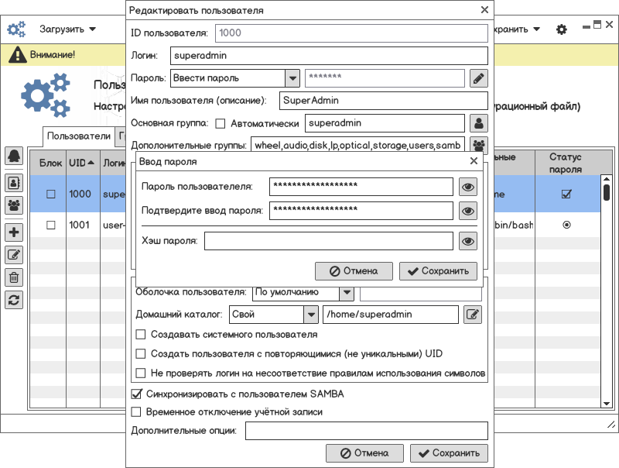Uncheck SAMBA user synchronization checkbox
Viewport: 619px width, 468px height.
coord(136,394)
